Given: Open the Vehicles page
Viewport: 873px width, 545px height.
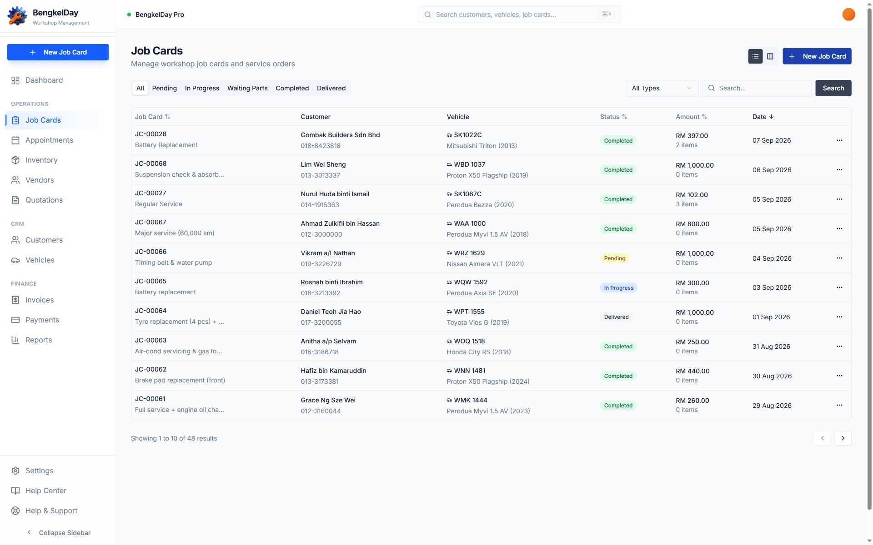Looking at the screenshot, I should point(58,260).
